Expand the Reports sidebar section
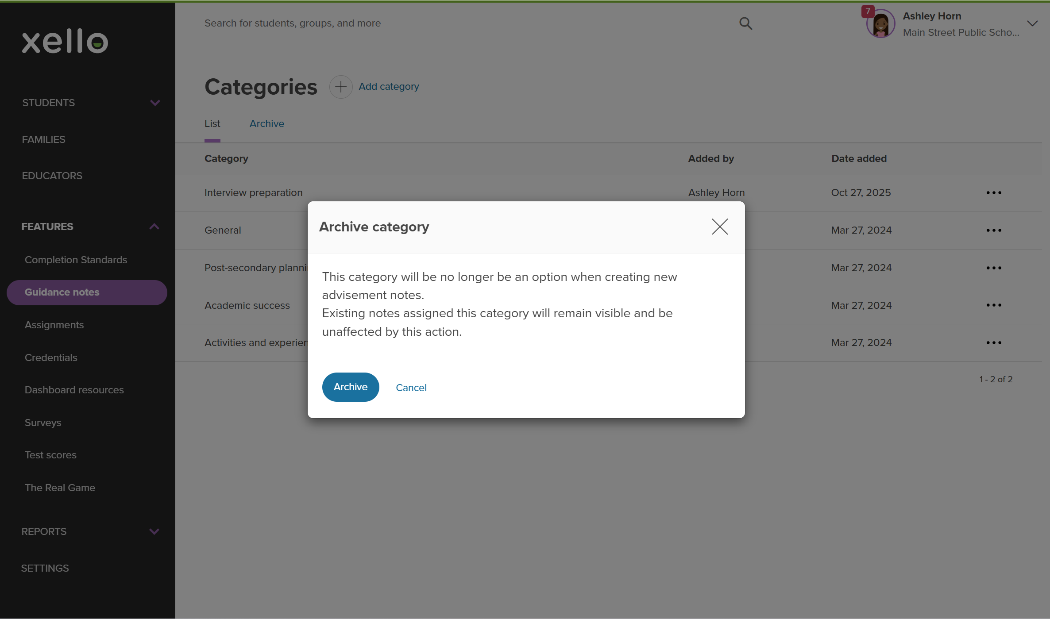The image size is (1050, 619). 154,531
